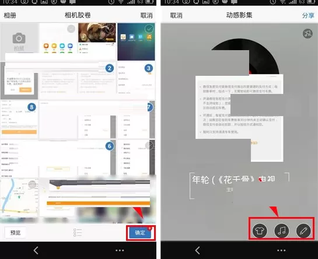318x259 pixels.
Task: Open the 相册 albums list
Action: point(10,15)
